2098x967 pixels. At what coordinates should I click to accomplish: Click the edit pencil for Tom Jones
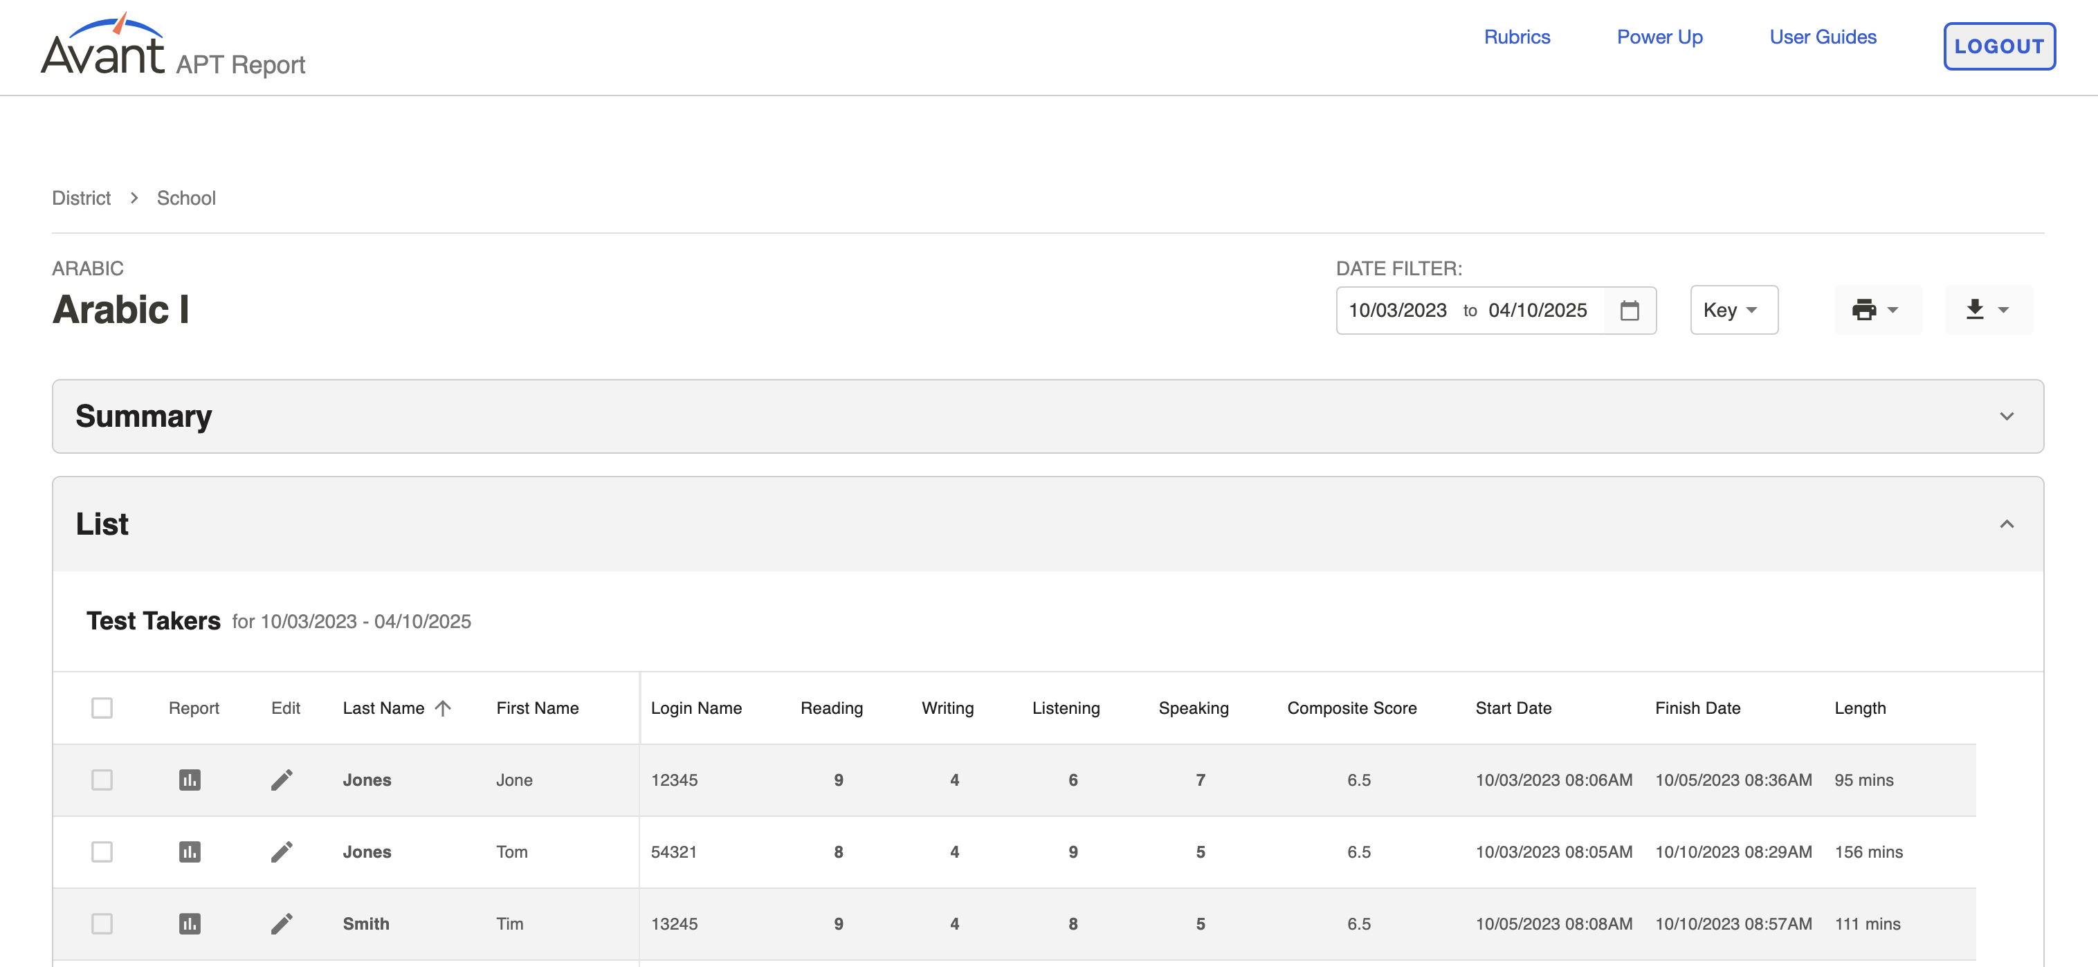[282, 851]
